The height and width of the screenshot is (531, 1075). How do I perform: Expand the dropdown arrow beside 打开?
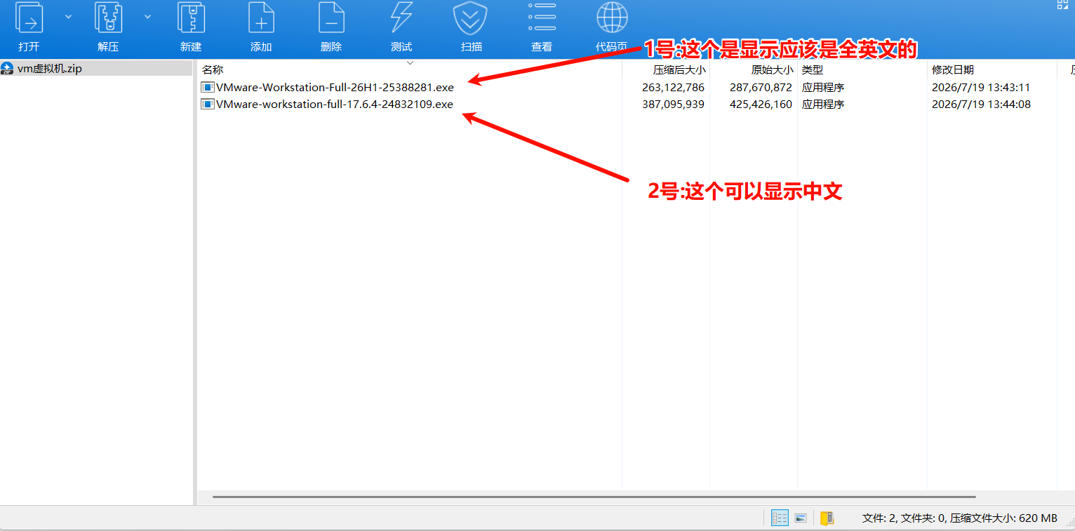coord(68,16)
